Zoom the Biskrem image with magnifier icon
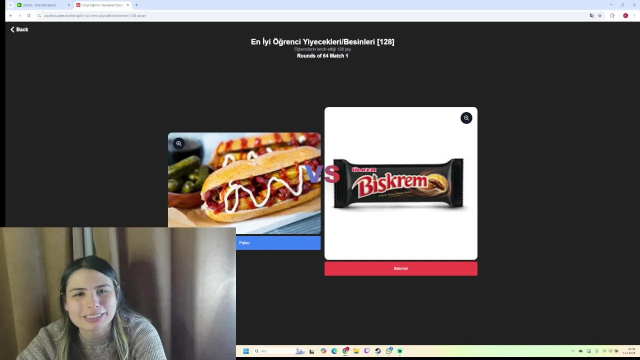 point(466,118)
